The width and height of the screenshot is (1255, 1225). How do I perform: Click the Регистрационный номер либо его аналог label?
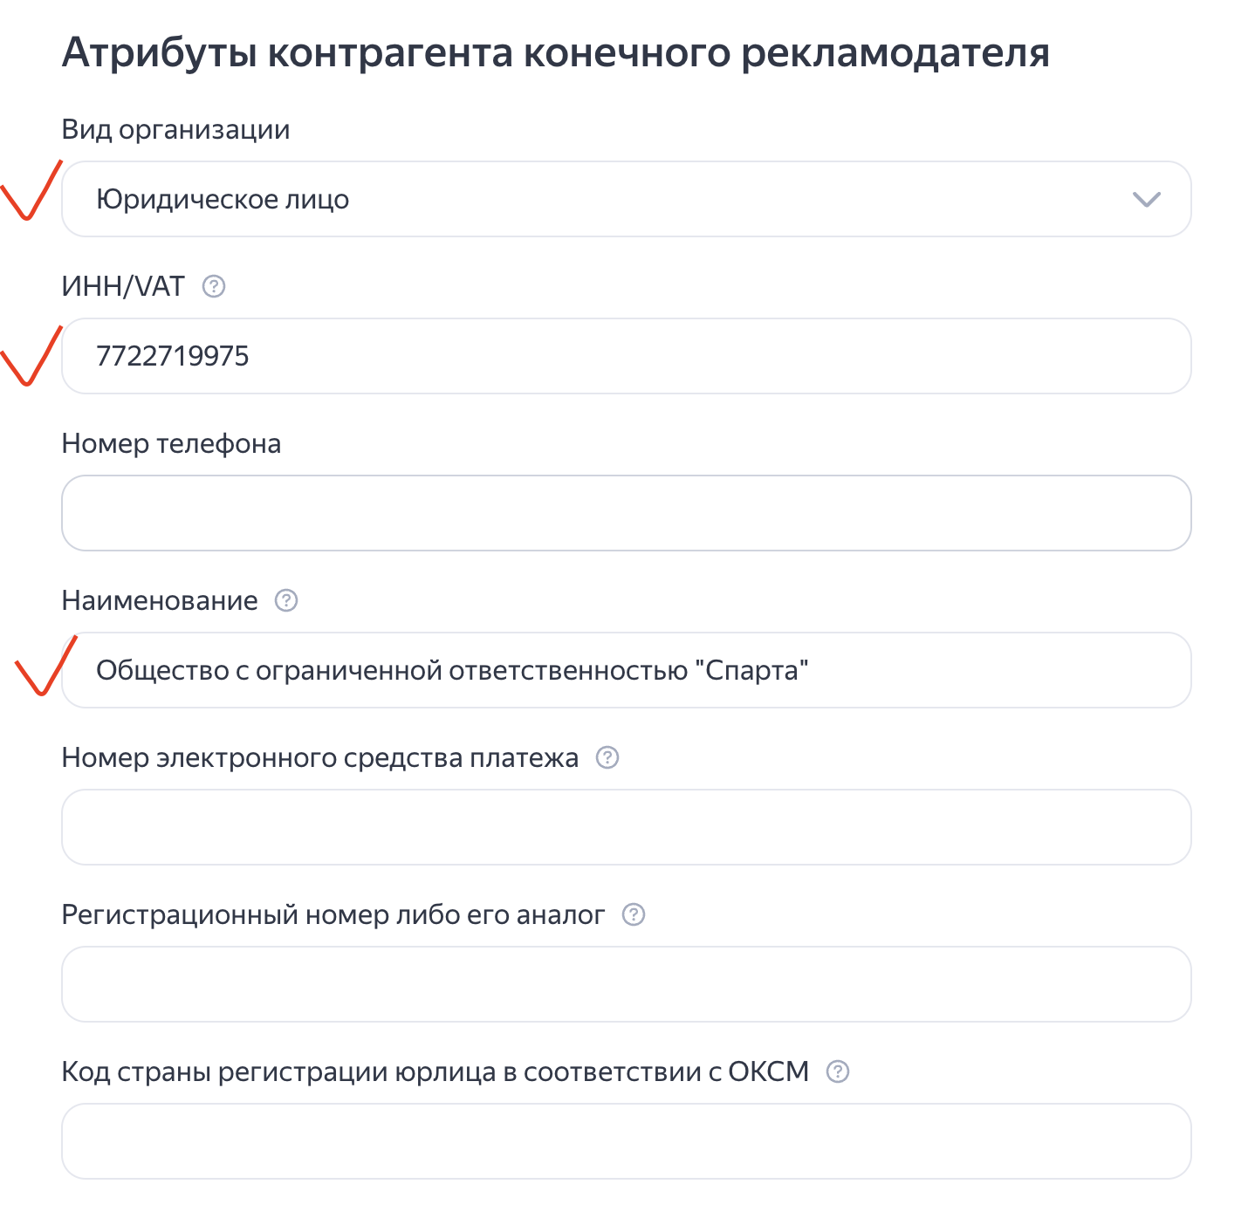(333, 914)
